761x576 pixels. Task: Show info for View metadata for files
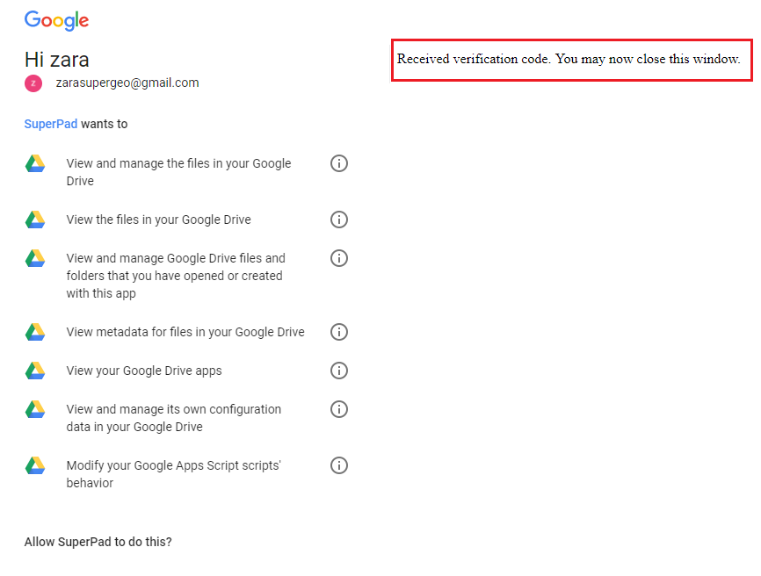(x=339, y=332)
